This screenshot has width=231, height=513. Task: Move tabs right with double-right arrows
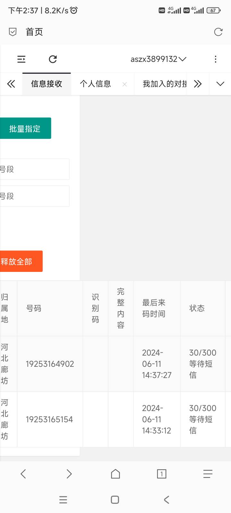pyautogui.click(x=198, y=84)
